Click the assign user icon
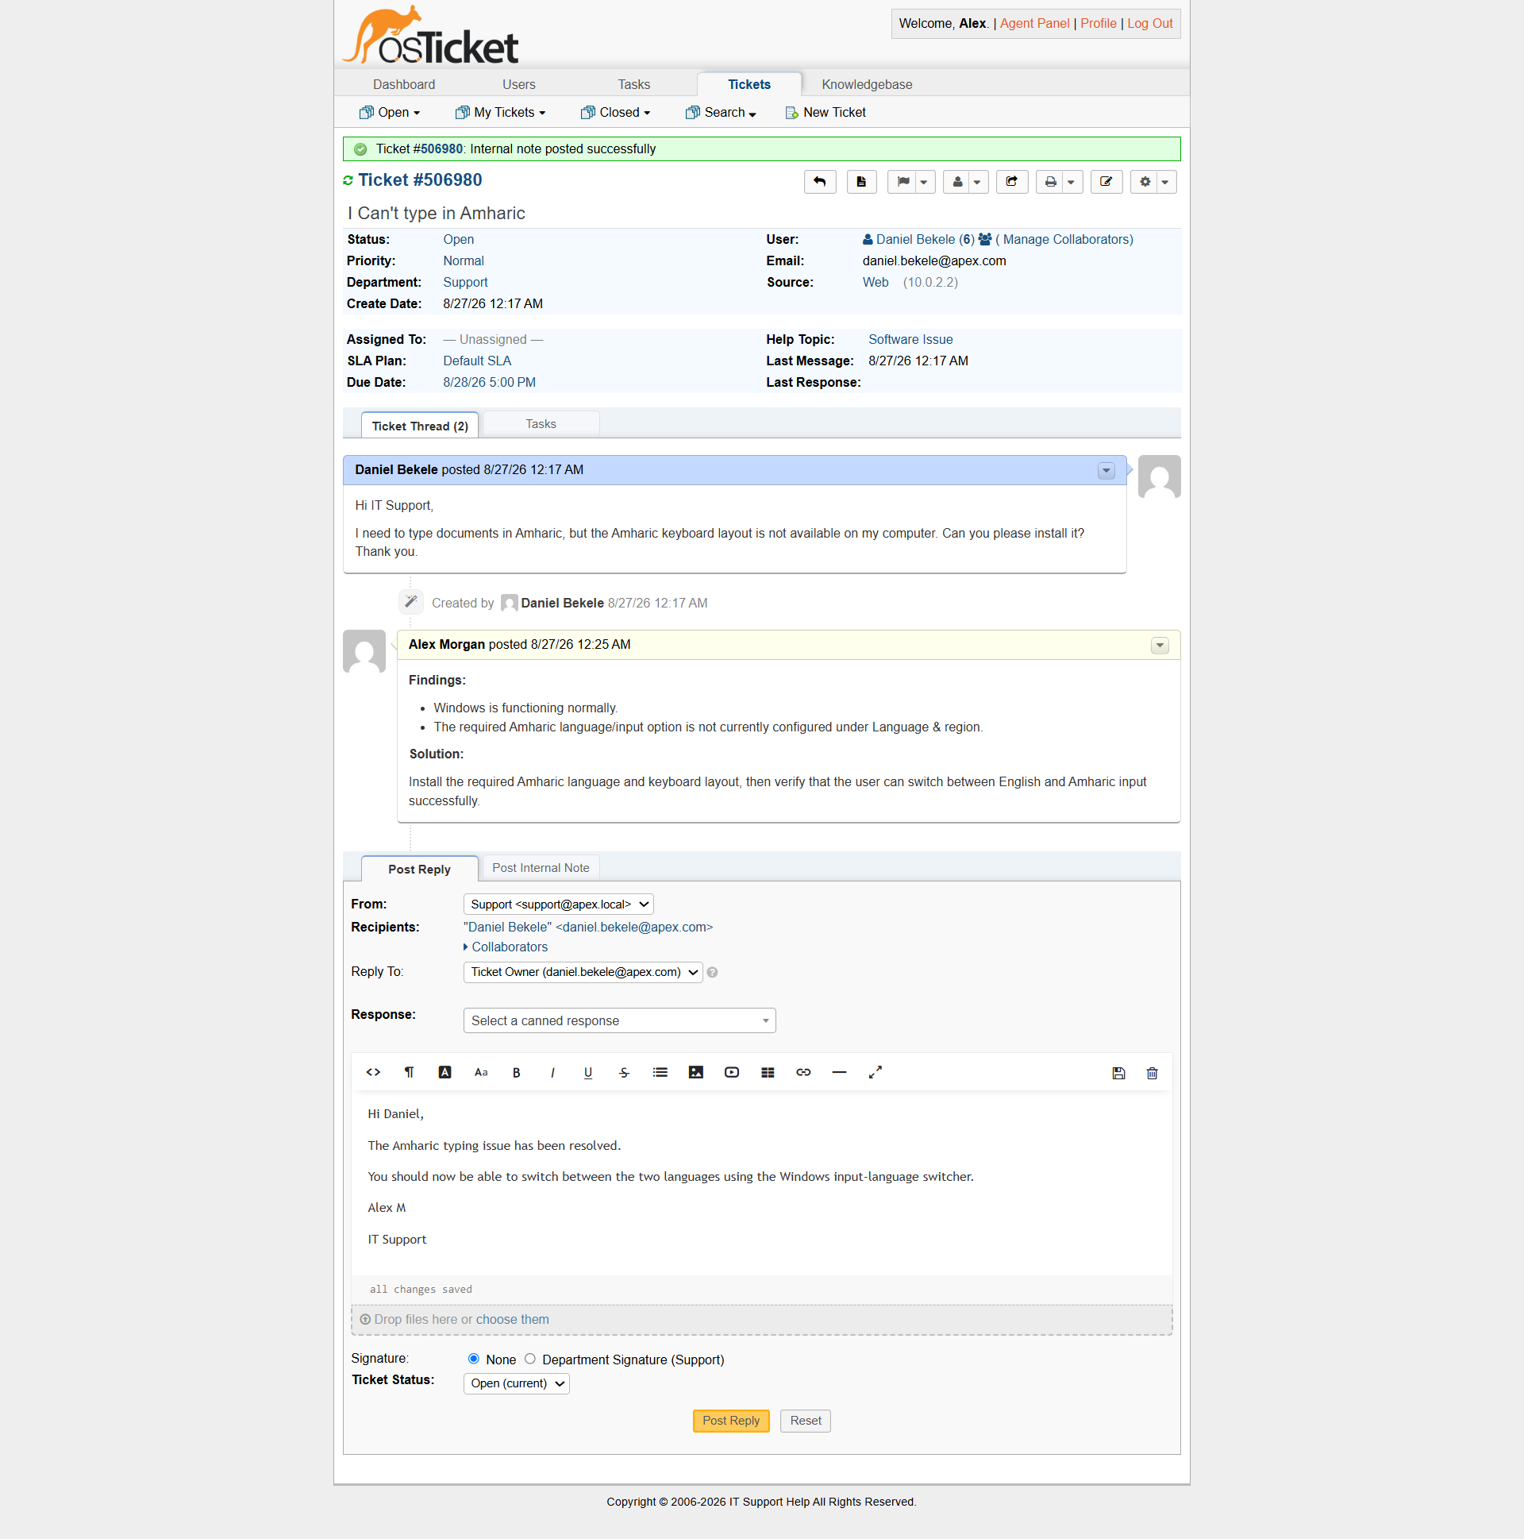 click(957, 182)
